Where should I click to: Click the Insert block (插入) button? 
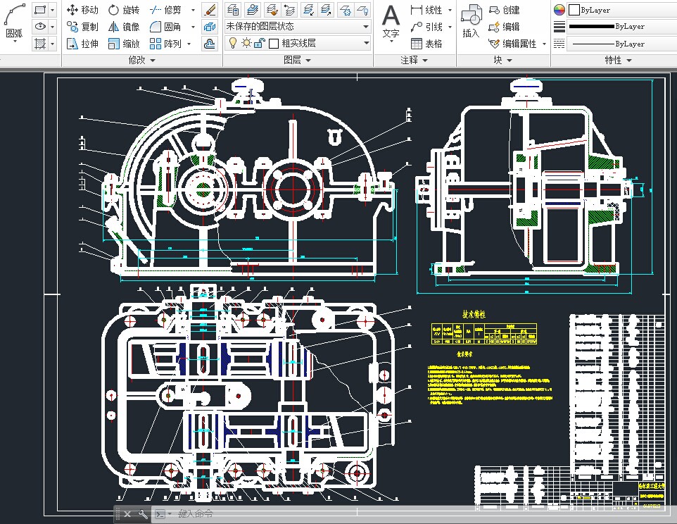click(471, 23)
